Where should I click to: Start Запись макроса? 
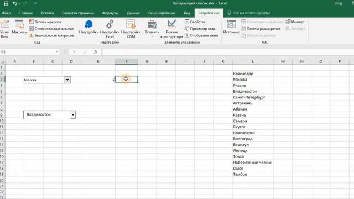(x=45, y=22)
